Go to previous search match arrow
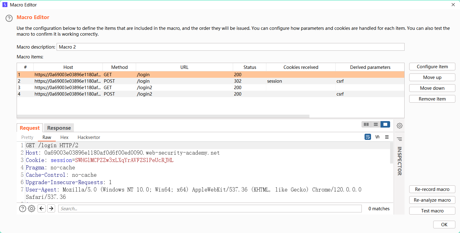The width and height of the screenshot is (460, 233). (x=42, y=208)
